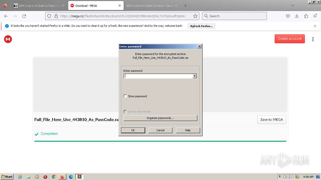Close the Download - MEGA tab
This screenshot has width=321, height=180.
coord(120,5)
